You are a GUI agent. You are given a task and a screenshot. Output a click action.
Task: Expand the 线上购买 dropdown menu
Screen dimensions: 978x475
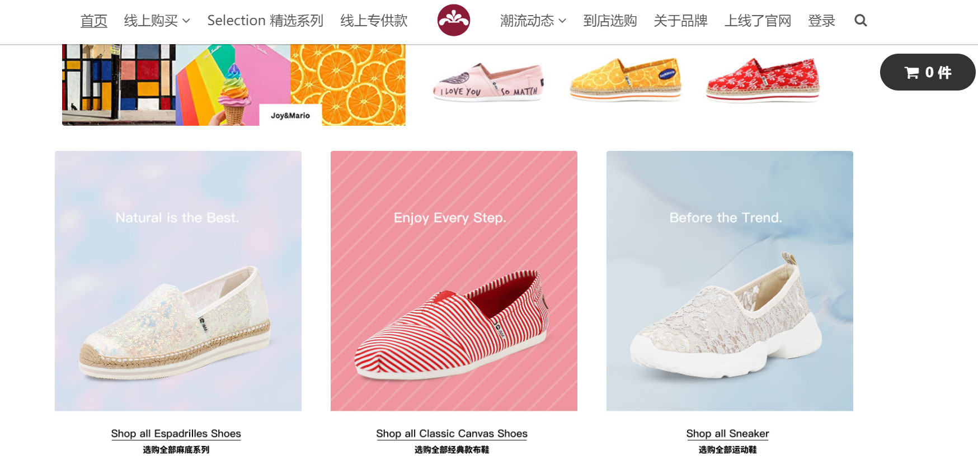point(157,21)
